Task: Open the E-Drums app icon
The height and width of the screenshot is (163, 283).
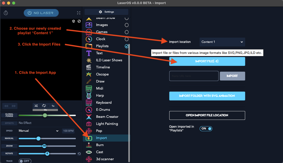Action: 89,110
